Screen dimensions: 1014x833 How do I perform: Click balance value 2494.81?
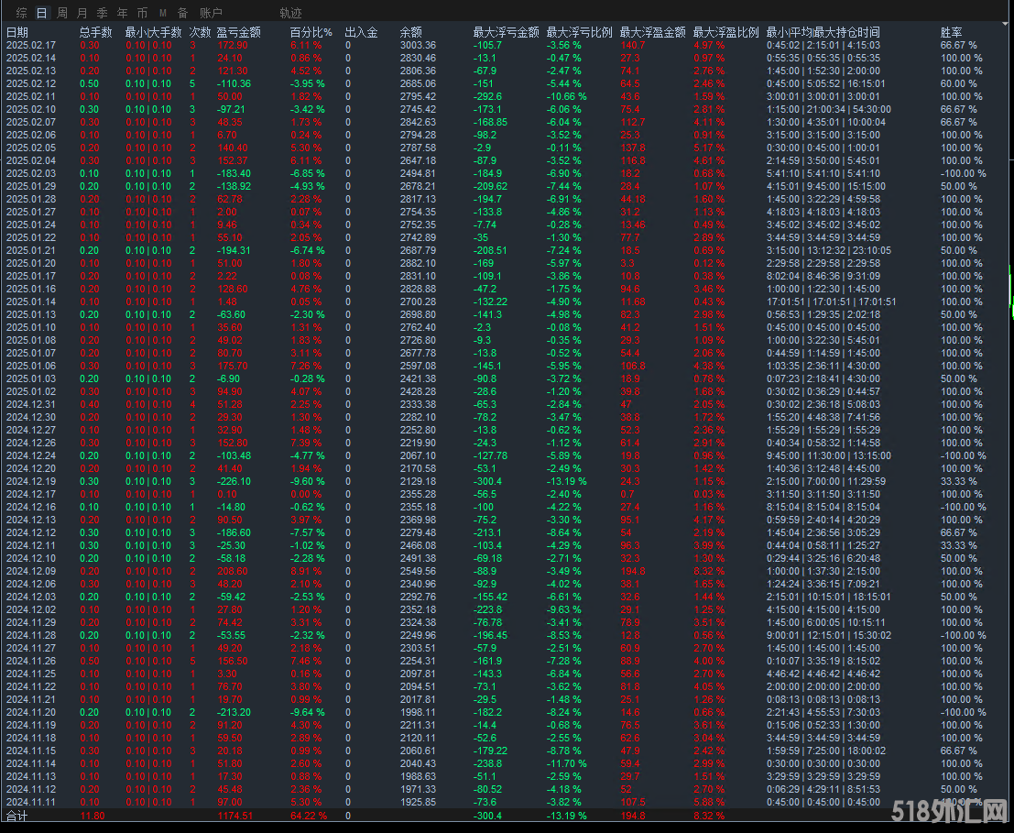(x=418, y=173)
